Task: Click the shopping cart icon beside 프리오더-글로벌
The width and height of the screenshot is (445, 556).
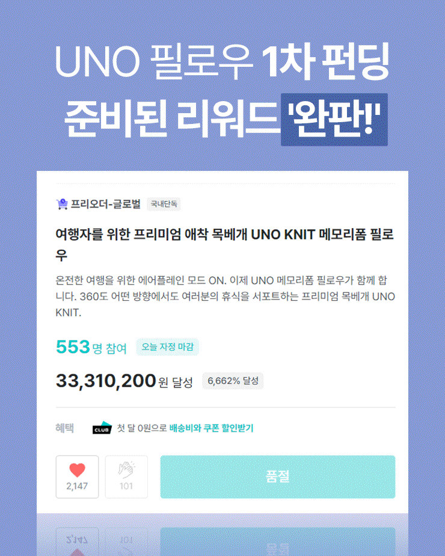Action: coord(61,203)
